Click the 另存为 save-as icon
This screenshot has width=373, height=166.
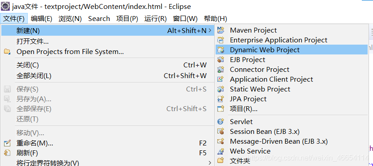7,99
